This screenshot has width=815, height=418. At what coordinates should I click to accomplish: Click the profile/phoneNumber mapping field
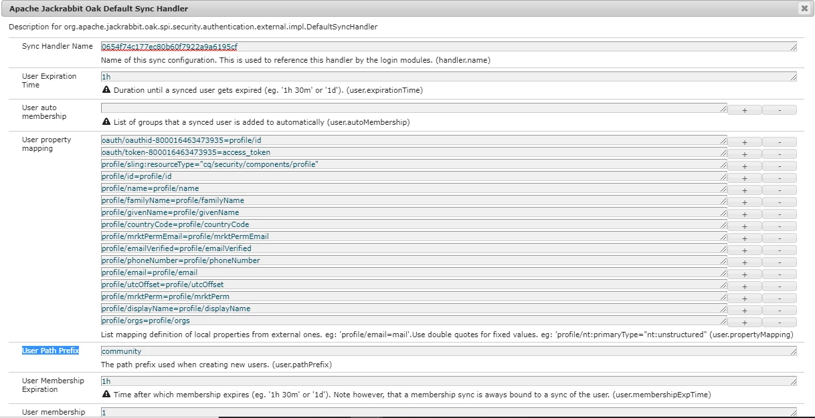tap(414, 260)
